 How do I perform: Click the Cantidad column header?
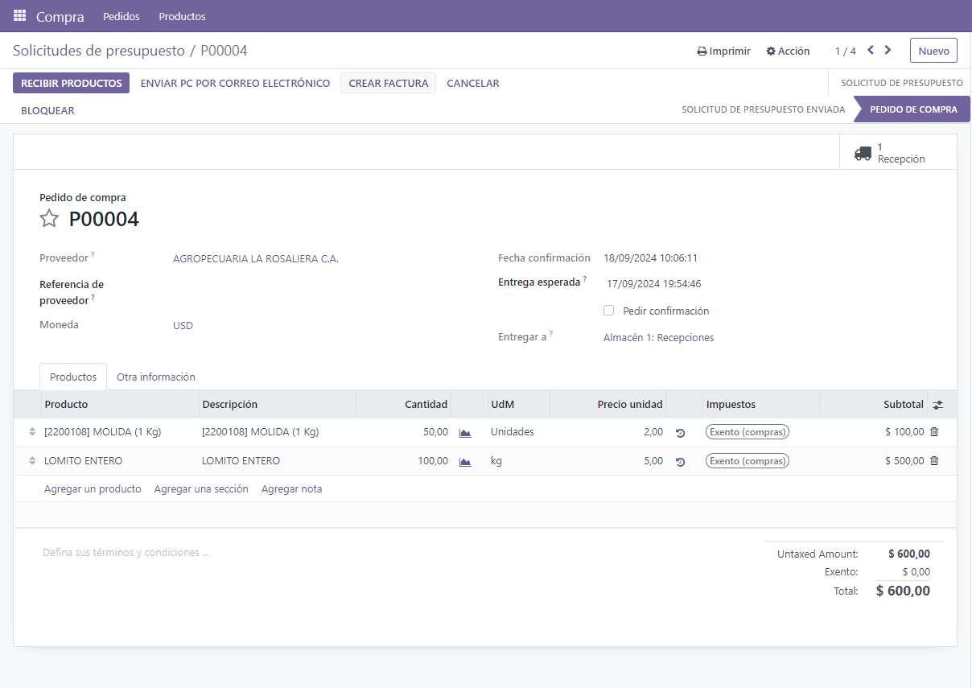(404, 404)
